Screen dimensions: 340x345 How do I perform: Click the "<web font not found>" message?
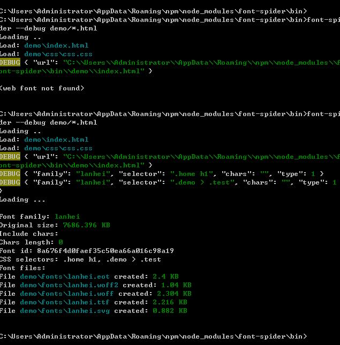point(42,88)
